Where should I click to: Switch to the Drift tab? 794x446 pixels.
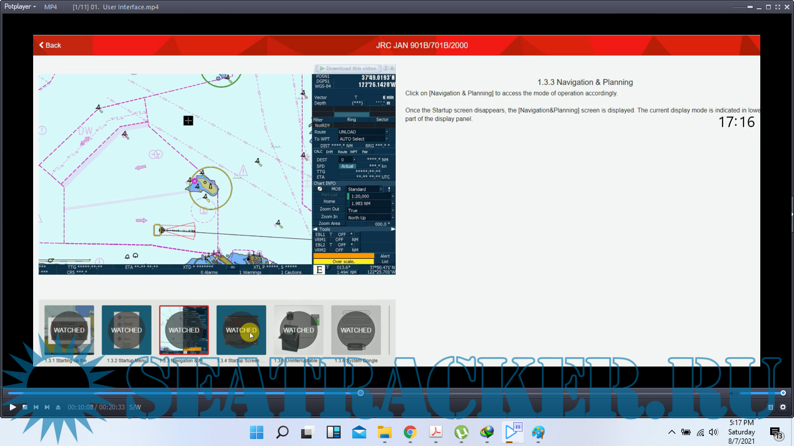click(329, 152)
